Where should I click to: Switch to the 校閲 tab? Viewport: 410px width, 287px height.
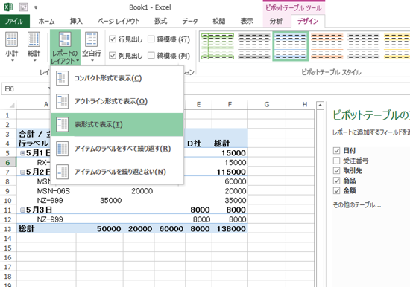[219, 21]
